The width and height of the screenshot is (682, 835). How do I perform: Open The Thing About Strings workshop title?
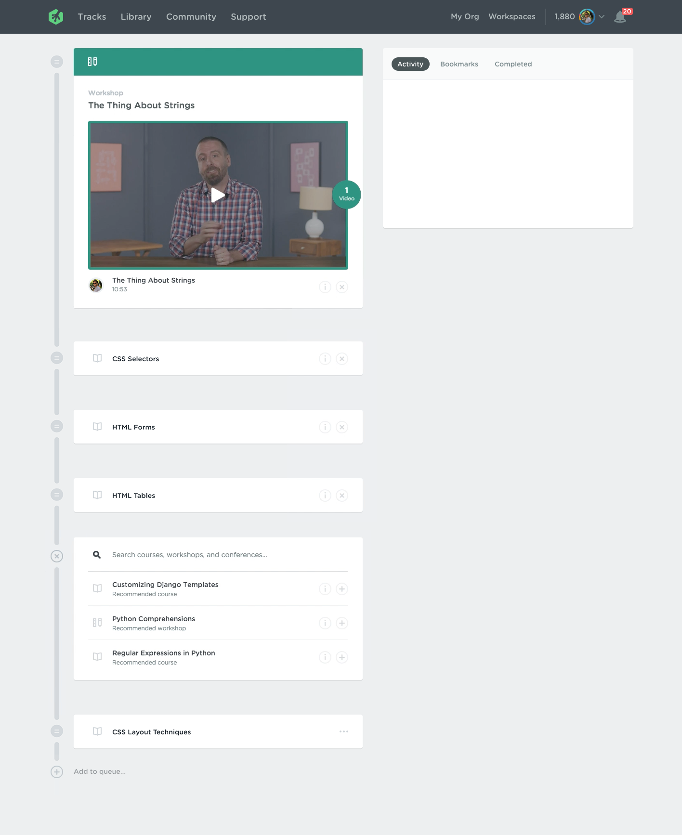(x=142, y=105)
